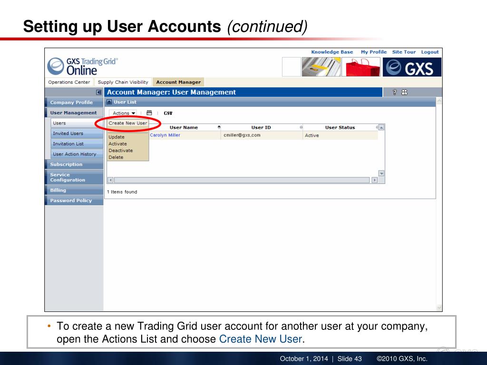The height and width of the screenshot is (365, 487).
Task: Sort the table by User Name column arrow
Action: pos(219,127)
